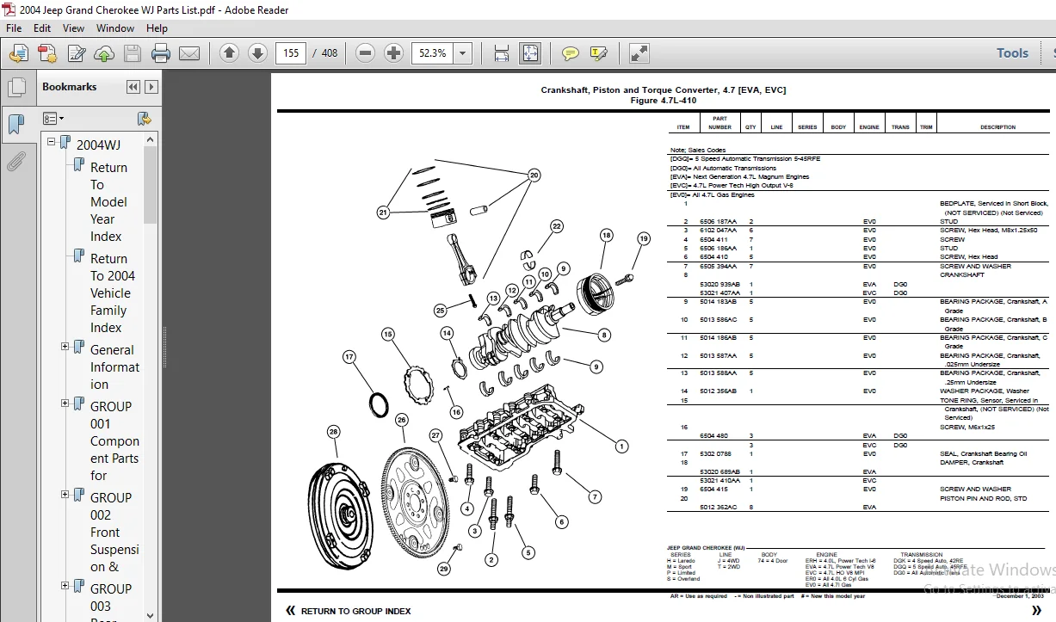Viewport: 1056px width, 622px height.
Task: Click the find current bookmark icon
Action: 145,119
